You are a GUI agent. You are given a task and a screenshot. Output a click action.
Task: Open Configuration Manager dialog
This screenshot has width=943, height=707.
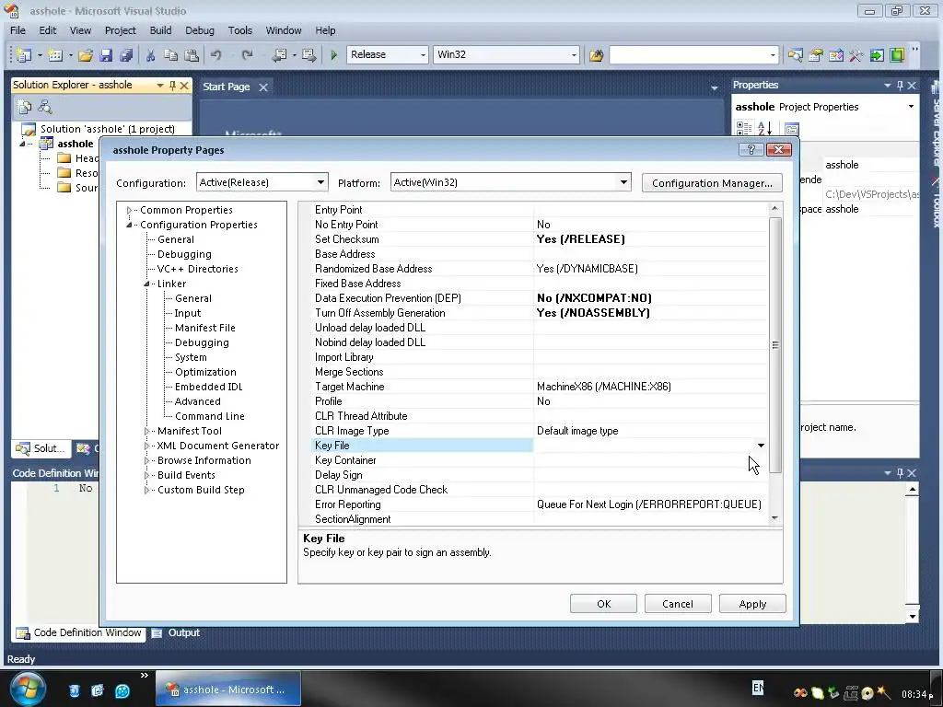click(x=712, y=183)
